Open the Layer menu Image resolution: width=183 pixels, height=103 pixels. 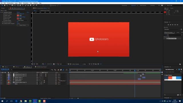coord(16,3)
